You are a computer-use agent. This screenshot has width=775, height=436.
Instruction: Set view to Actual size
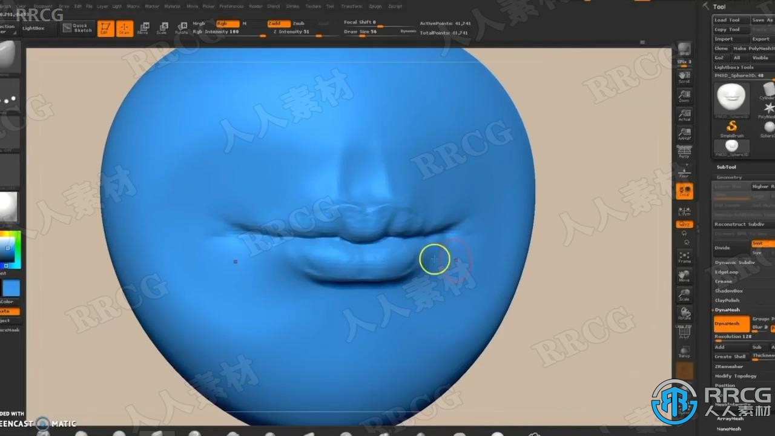[684, 116]
